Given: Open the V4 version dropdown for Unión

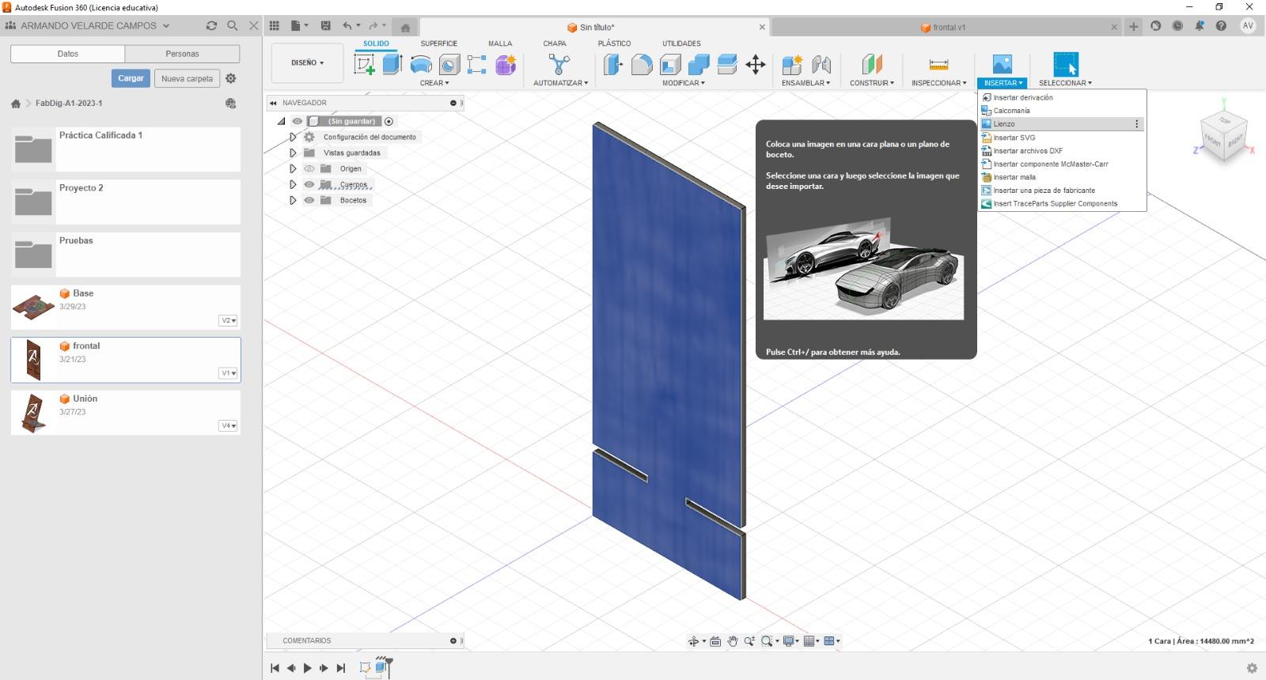Looking at the screenshot, I should (x=228, y=426).
